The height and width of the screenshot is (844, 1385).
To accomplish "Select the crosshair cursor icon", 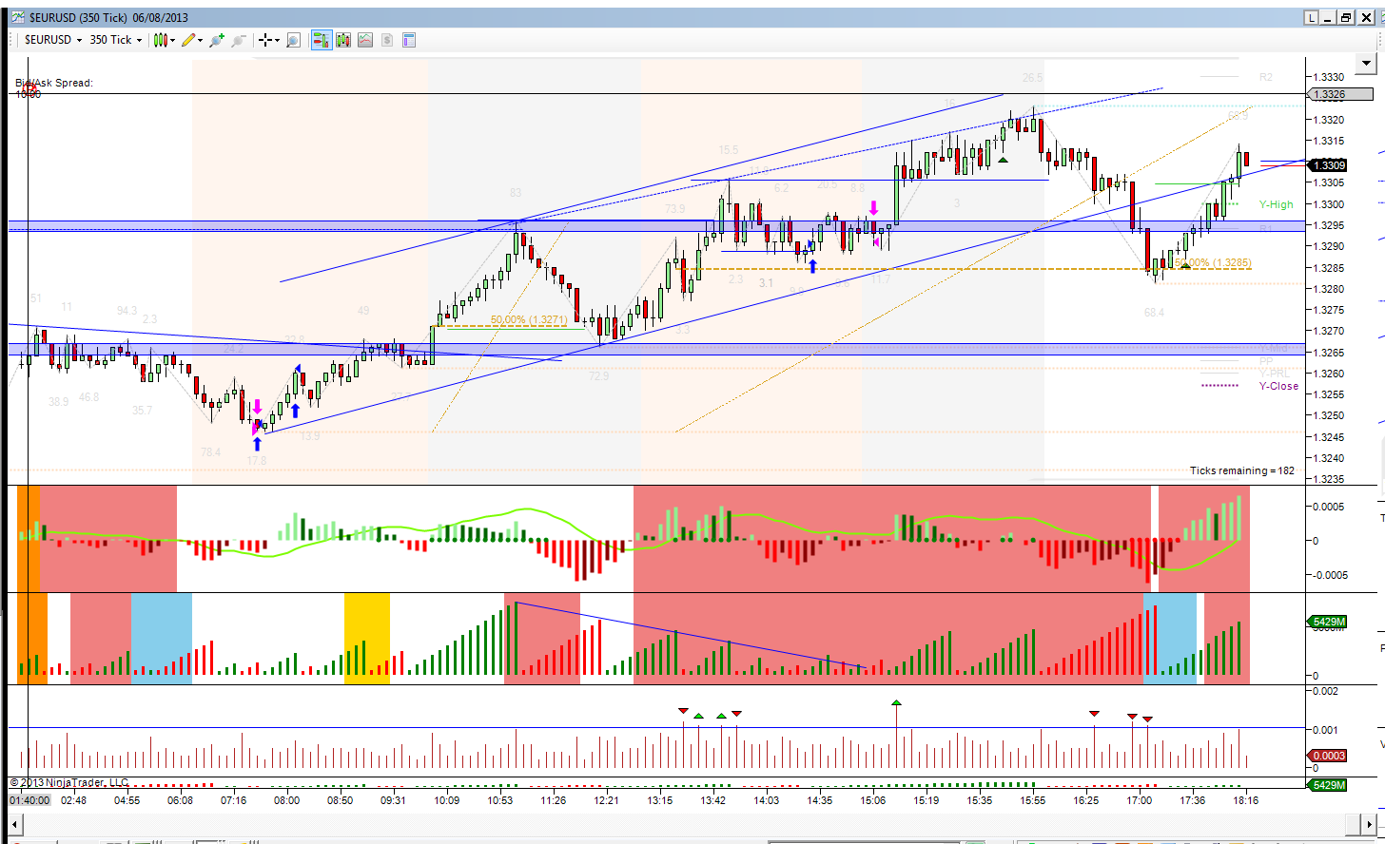I will coord(265,40).
